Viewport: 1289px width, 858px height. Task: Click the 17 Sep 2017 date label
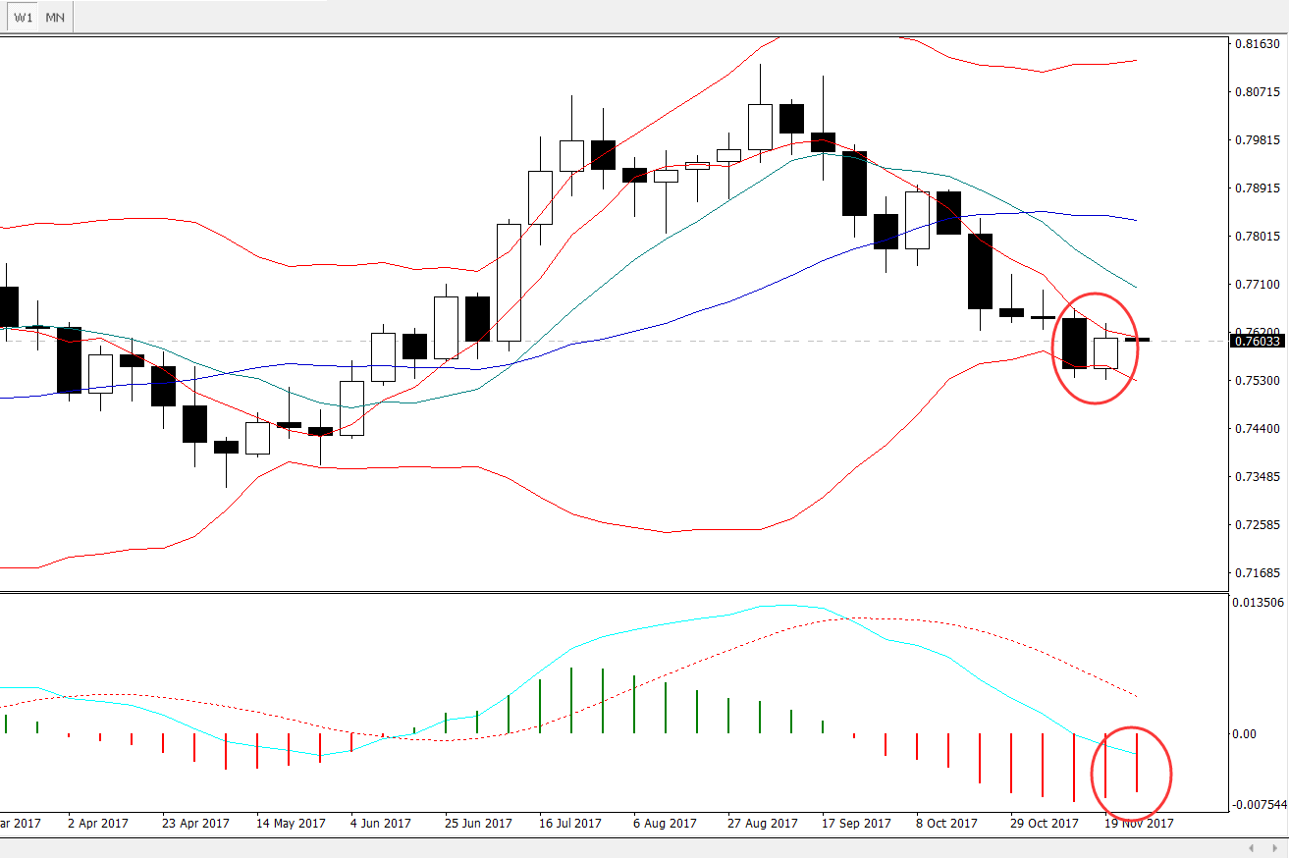tap(856, 824)
